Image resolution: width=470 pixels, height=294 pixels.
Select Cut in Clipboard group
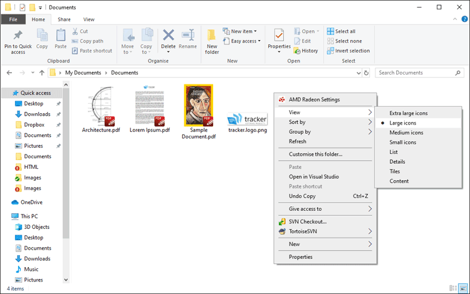tap(80, 31)
